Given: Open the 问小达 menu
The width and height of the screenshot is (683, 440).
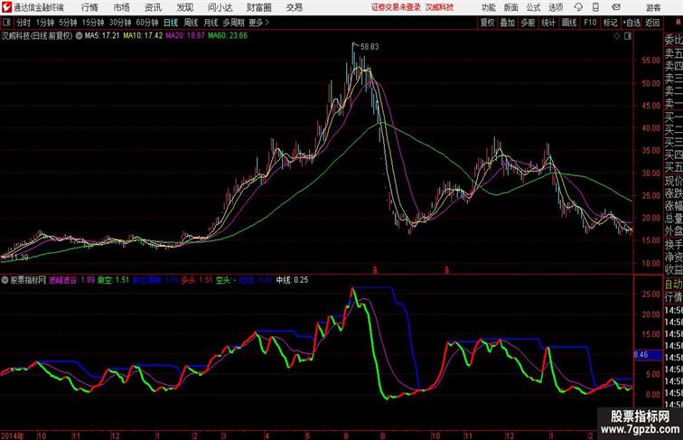Looking at the screenshot, I should coord(220,7).
